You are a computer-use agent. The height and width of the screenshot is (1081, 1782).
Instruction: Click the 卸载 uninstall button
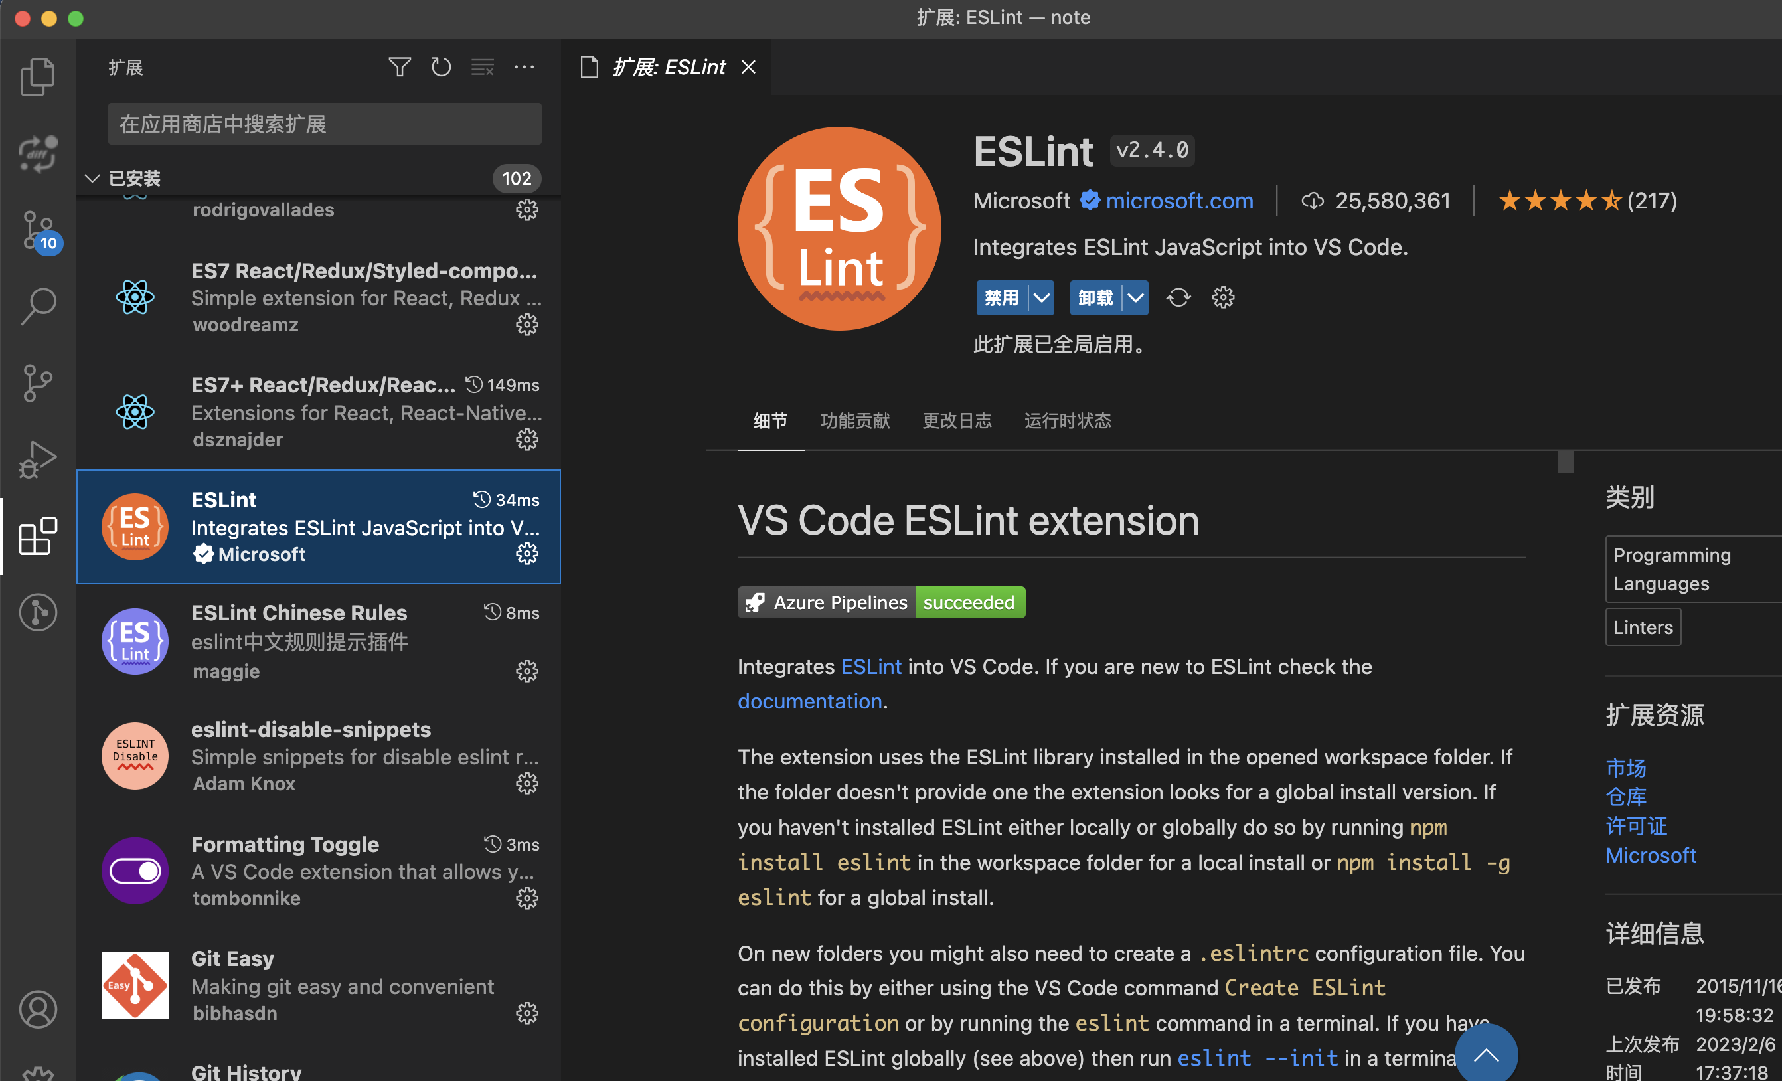1095,298
